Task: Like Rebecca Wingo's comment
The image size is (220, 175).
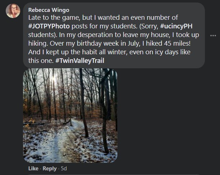Action: pos(33,168)
